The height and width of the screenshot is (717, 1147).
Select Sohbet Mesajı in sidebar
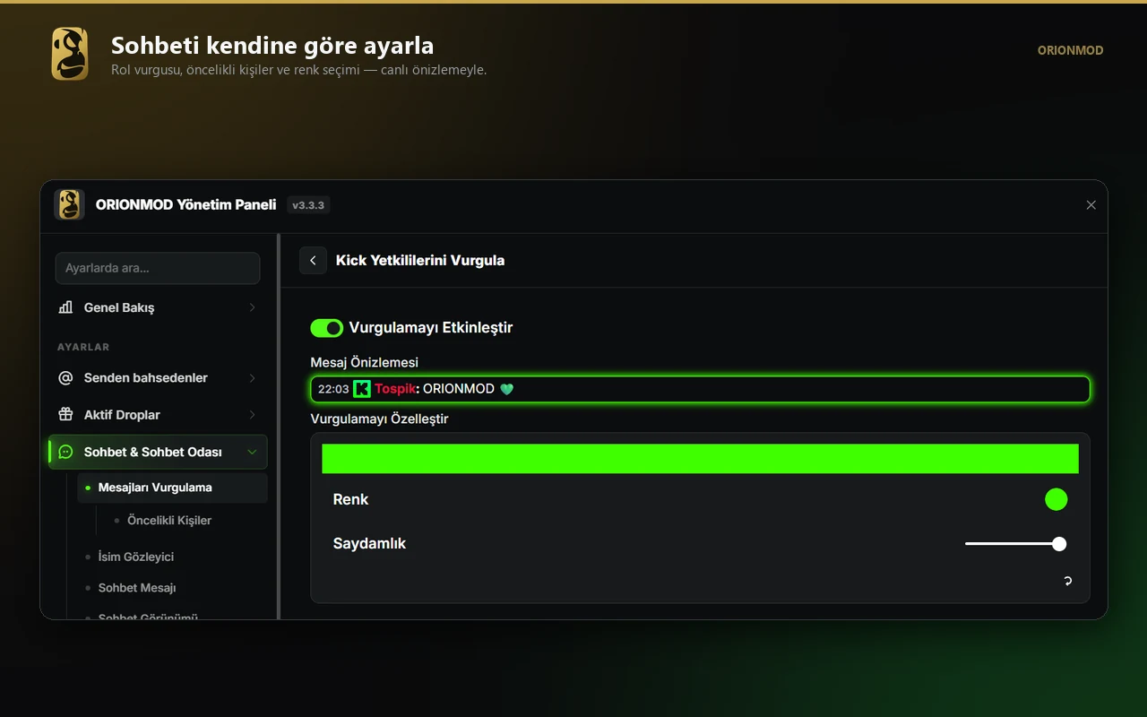click(x=137, y=588)
